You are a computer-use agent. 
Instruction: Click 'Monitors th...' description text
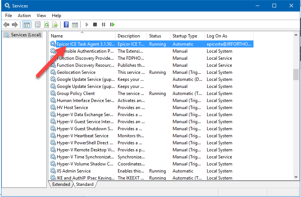coord(131,136)
